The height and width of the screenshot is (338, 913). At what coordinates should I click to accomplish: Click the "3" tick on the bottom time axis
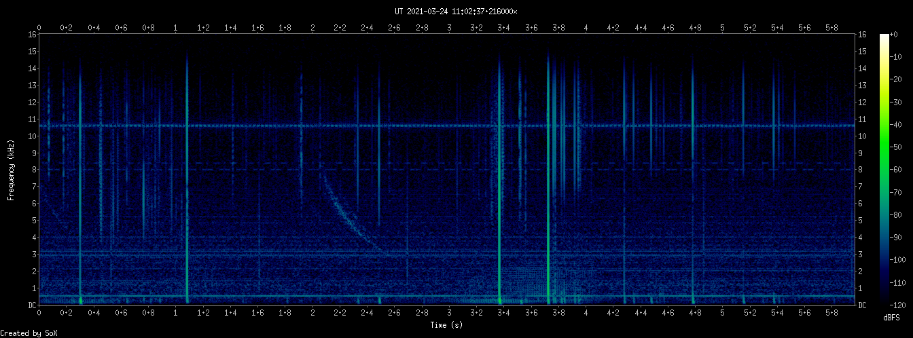coord(450,313)
